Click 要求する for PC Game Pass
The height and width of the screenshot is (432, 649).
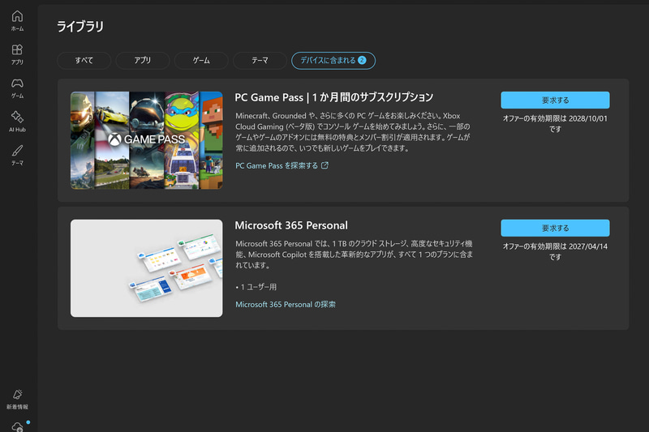pos(555,100)
